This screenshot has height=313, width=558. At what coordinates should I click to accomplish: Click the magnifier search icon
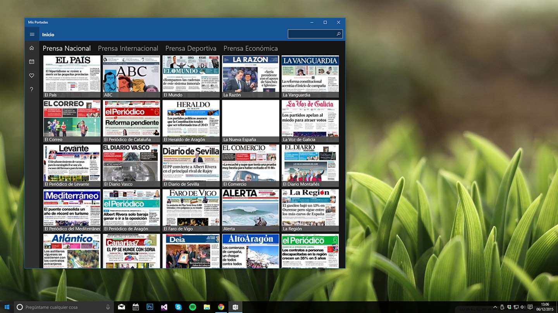coord(338,34)
